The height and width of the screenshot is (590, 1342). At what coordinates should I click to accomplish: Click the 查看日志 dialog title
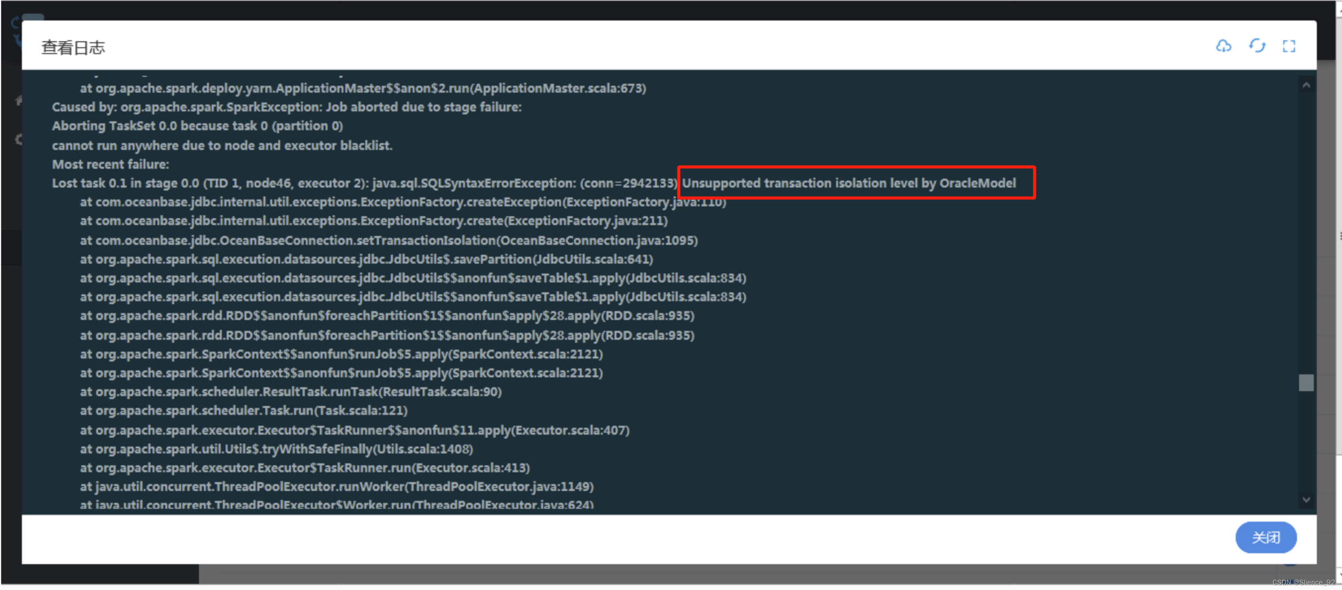(x=73, y=48)
